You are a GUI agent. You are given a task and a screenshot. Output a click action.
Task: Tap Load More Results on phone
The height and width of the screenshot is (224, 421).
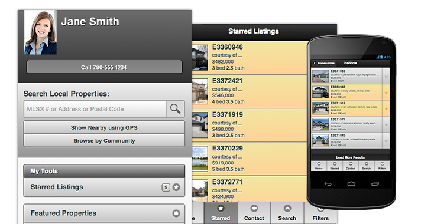click(x=351, y=157)
